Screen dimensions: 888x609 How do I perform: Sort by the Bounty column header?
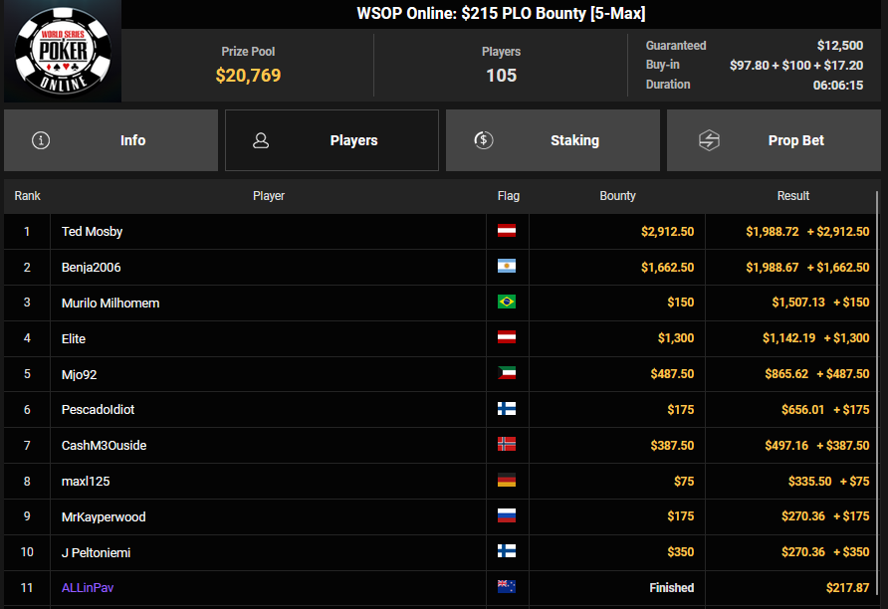(617, 196)
